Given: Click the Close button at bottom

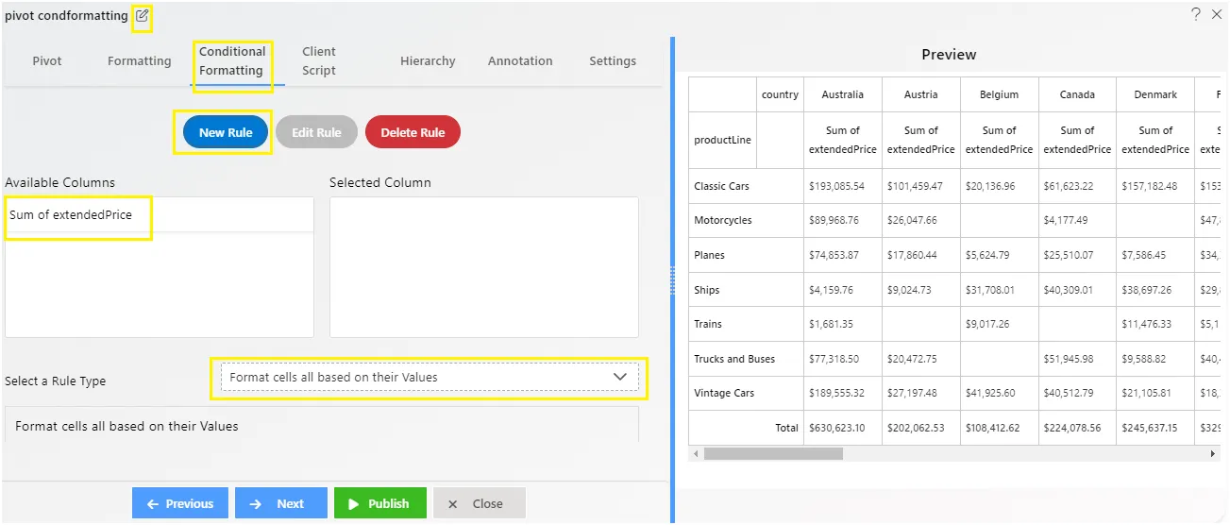Looking at the screenshot, I should tap(480, 503).
